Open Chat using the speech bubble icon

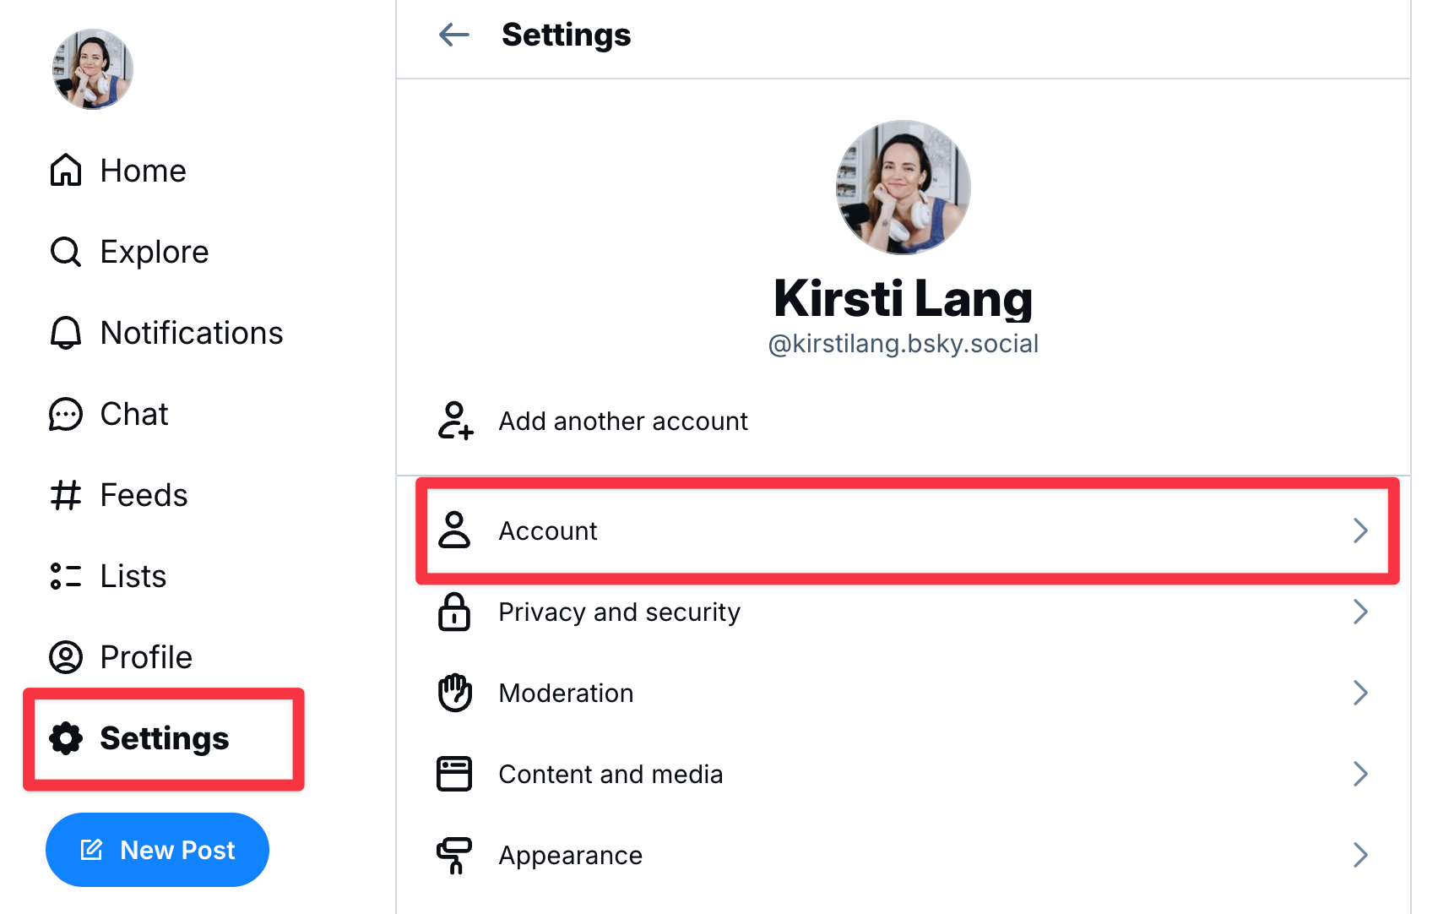pos(66,414)
